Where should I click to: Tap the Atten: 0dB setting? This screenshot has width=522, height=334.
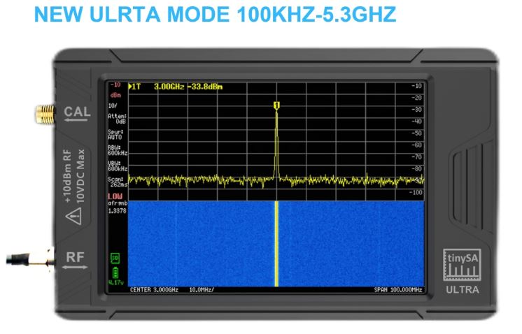117,119
